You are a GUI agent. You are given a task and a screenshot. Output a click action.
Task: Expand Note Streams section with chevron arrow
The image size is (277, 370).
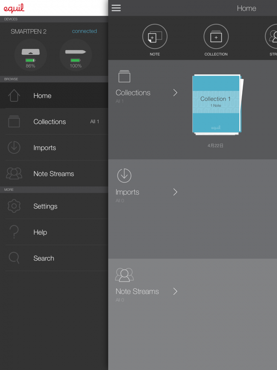point(175,291)
